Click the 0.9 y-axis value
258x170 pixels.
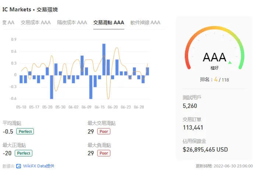click(x=14, y=39)
